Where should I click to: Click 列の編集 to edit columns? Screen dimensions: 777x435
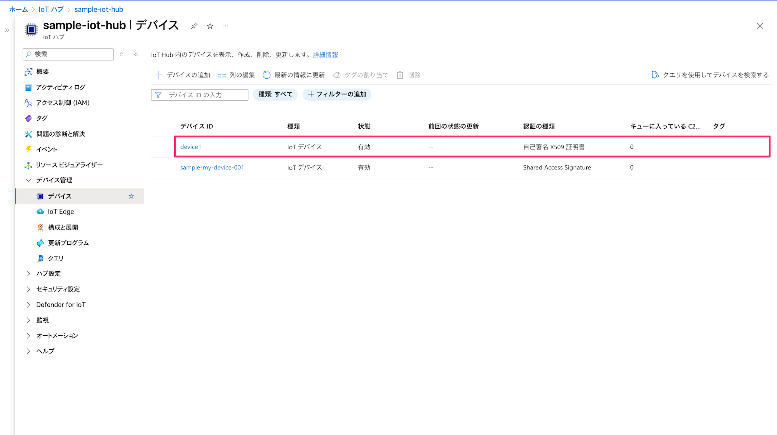[x=236, y=75]
